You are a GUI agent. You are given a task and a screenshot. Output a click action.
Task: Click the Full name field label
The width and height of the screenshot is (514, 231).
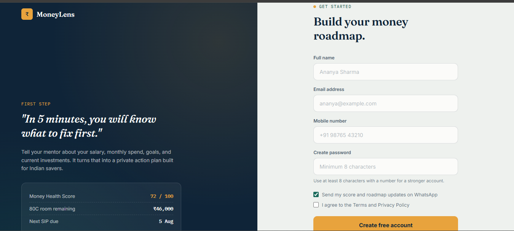[x=324, y=58]
